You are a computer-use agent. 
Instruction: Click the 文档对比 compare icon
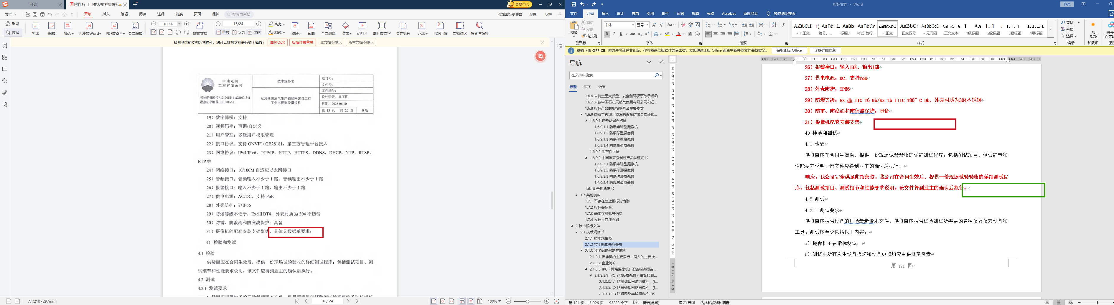459,26
